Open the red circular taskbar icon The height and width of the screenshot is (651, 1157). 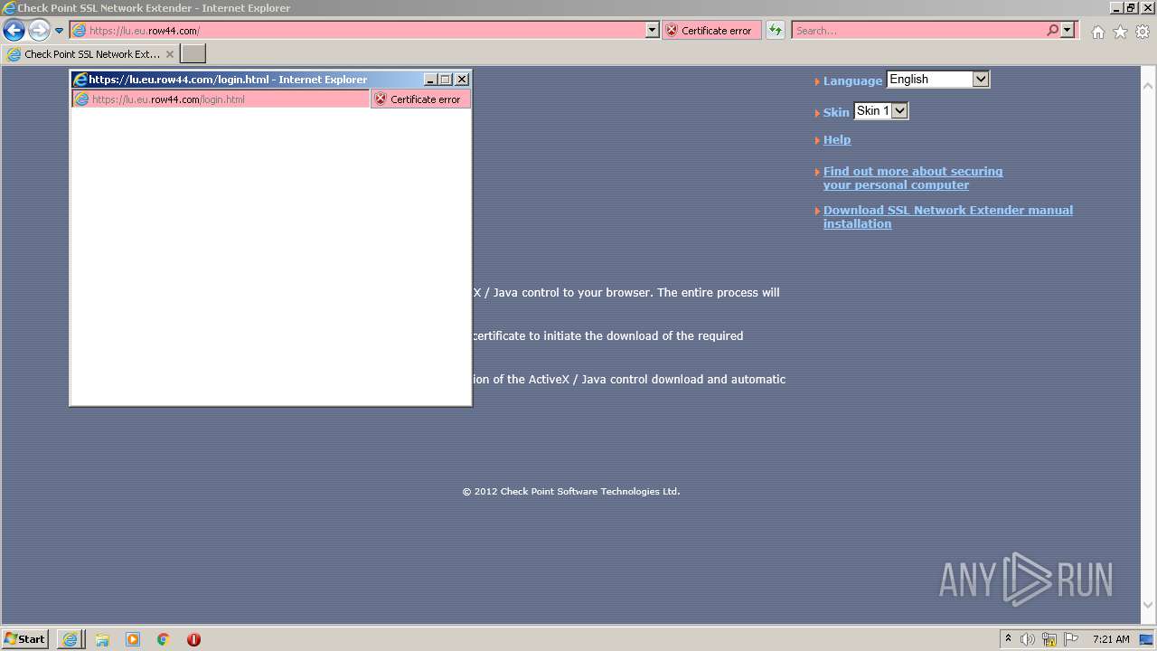click(x=193, y=639)
